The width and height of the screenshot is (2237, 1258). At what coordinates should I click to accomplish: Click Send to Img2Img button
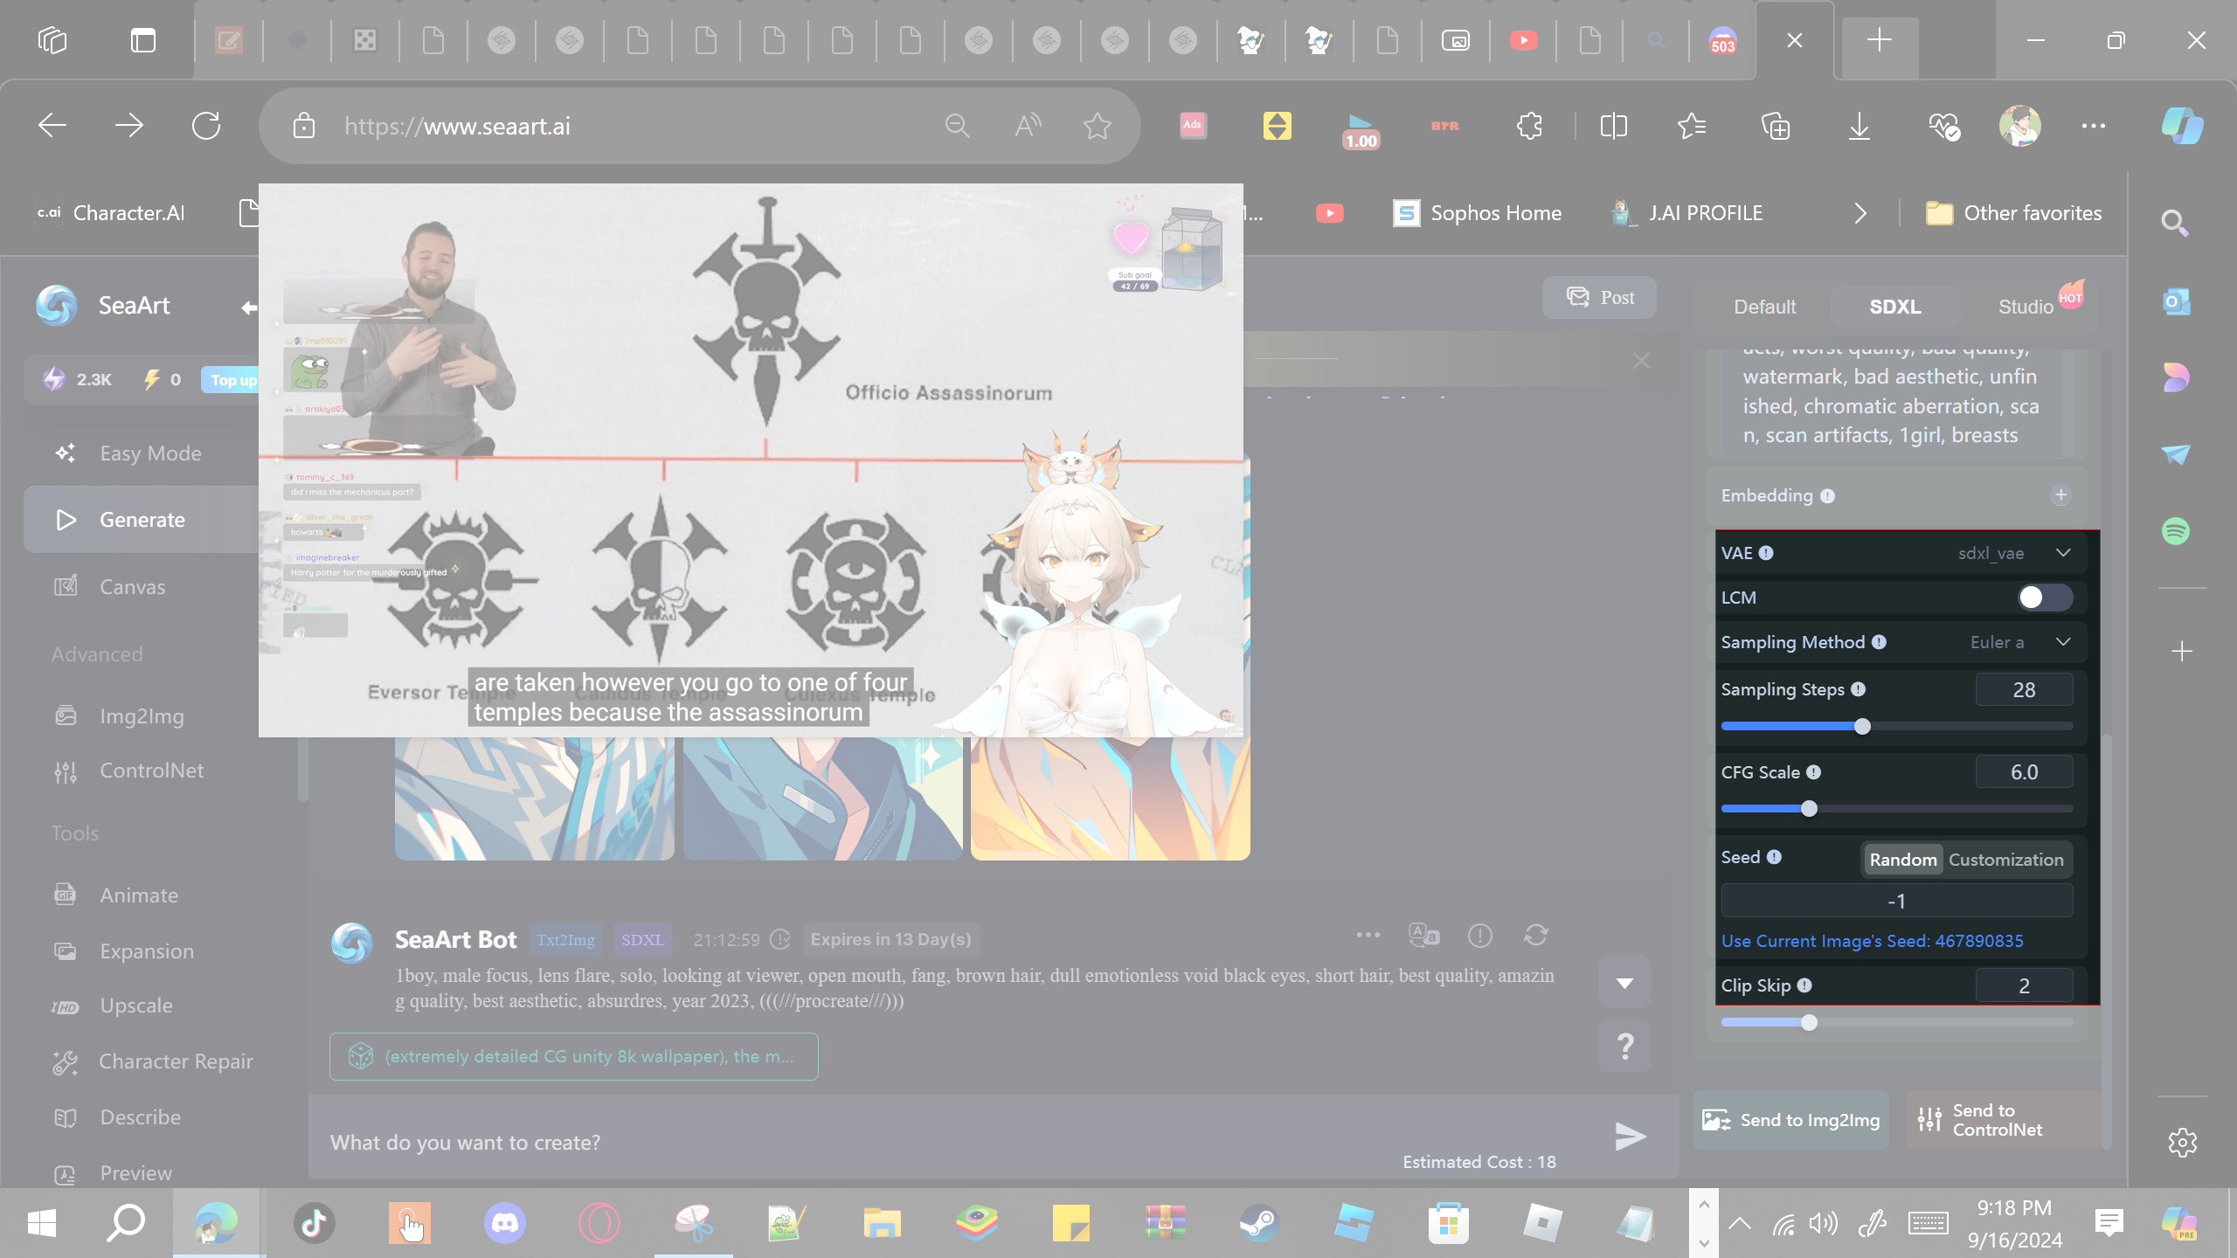(x=1791, y=1120)
